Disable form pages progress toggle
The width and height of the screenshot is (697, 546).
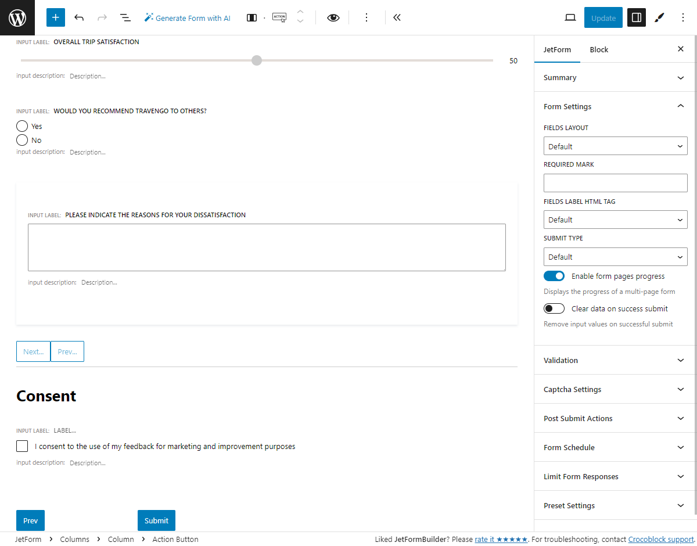[554, 276]
